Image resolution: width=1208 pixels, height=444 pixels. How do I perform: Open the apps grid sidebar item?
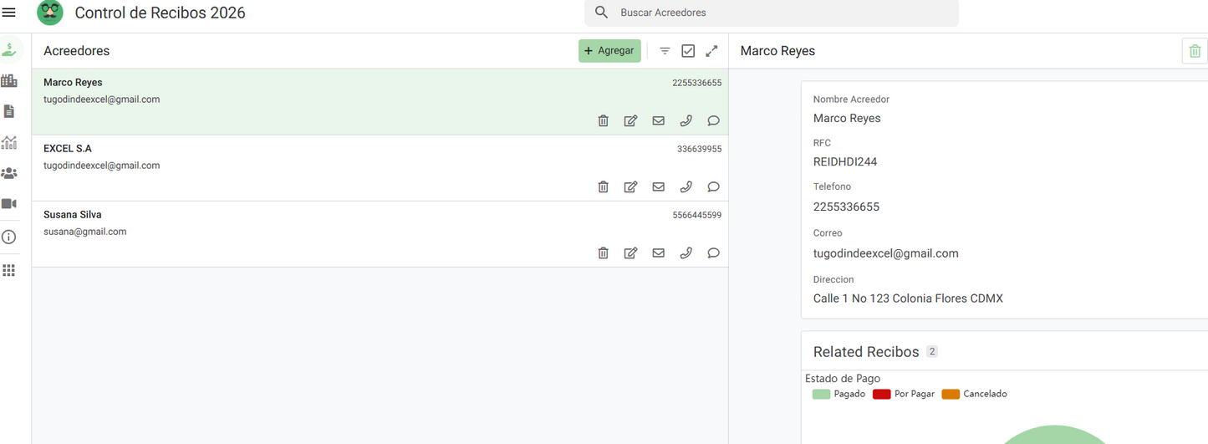9,270
